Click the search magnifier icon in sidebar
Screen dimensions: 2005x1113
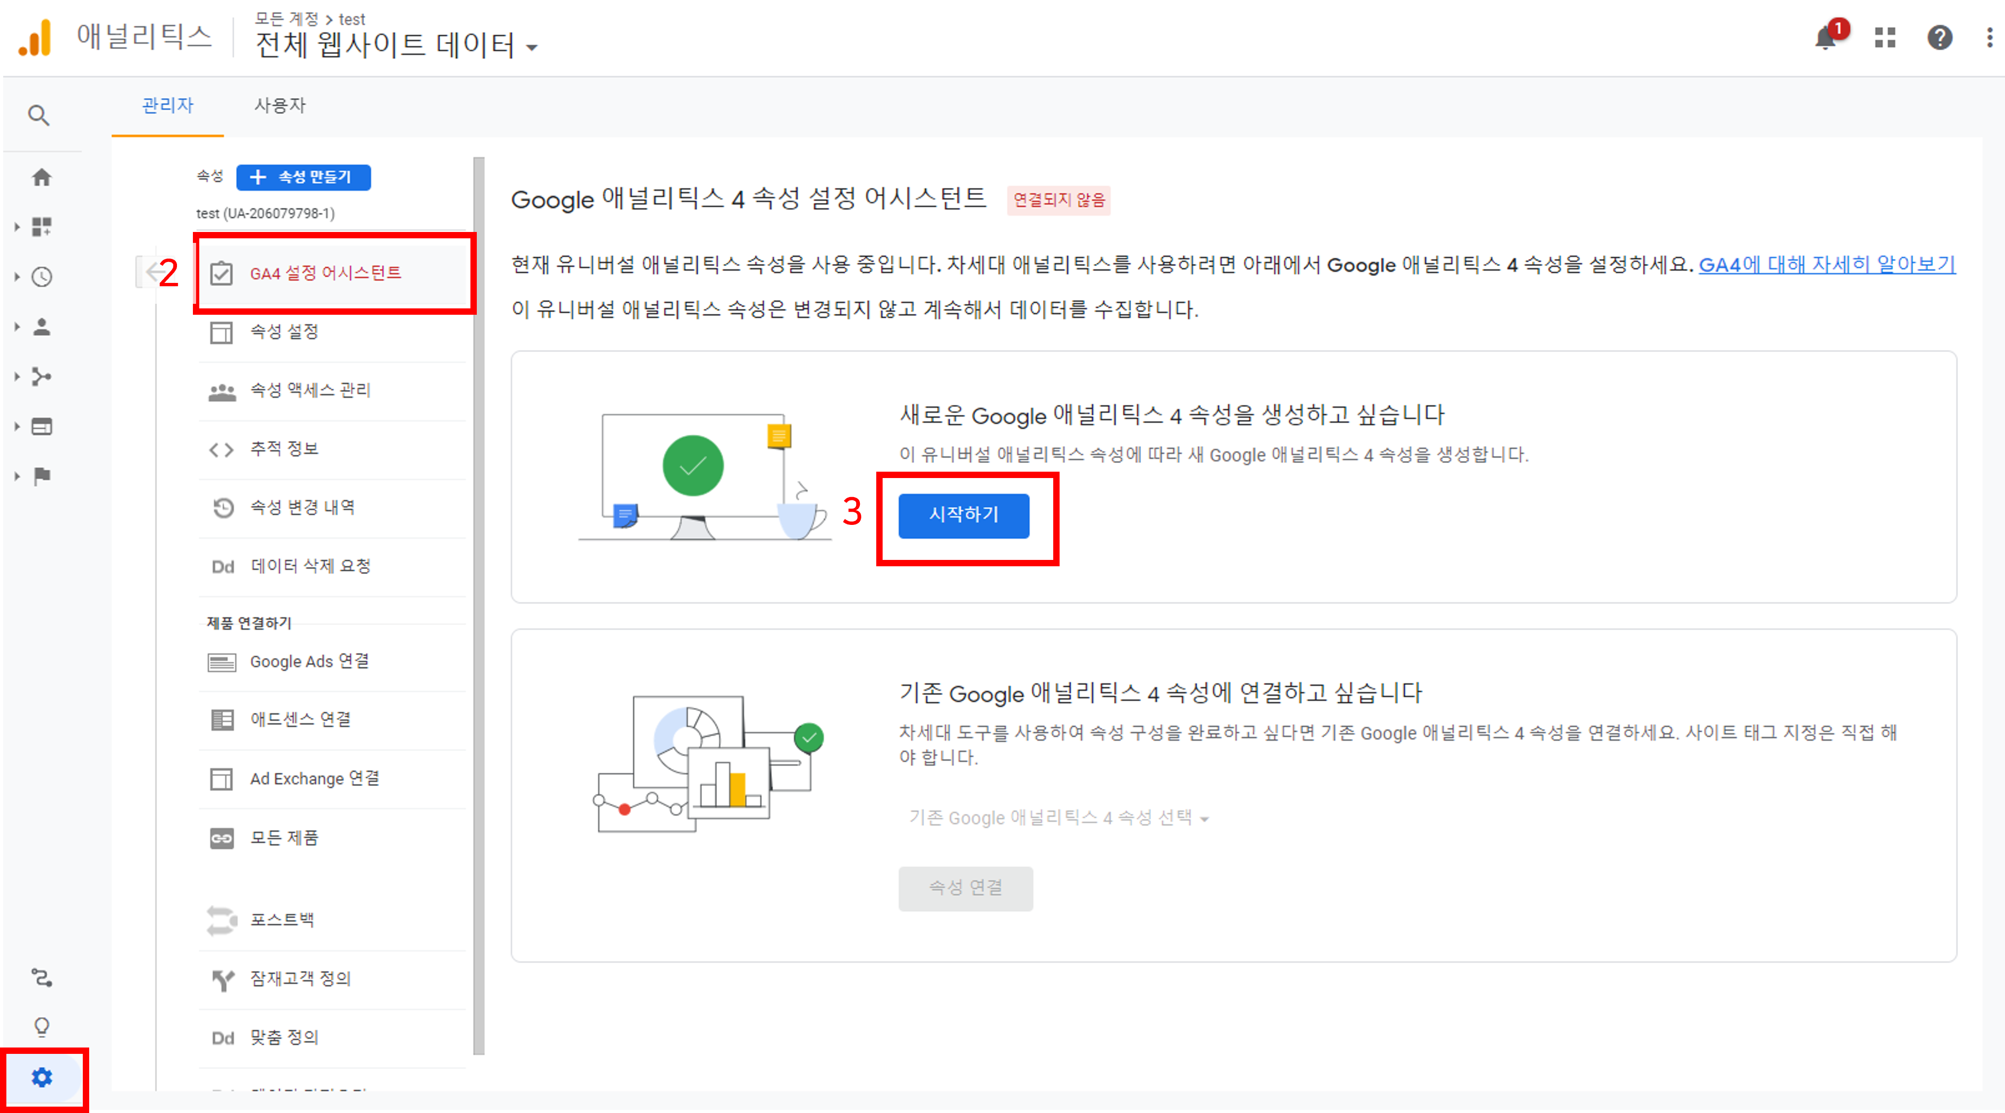(39, 116)
